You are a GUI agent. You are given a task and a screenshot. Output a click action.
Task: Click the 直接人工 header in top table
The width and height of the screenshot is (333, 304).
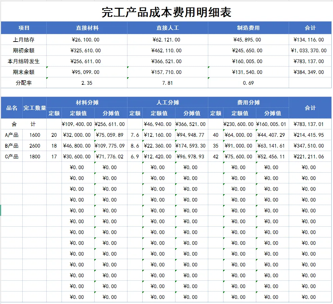click(168, 28)
